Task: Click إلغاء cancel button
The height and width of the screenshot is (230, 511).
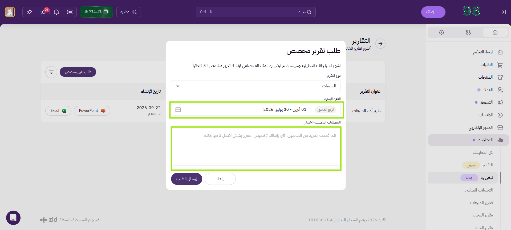Action: pyautogui.click(x=220, y=179)
